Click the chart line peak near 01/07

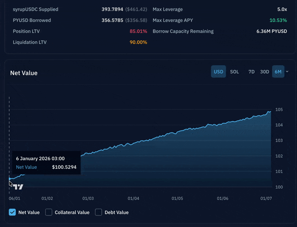(269, 112)
